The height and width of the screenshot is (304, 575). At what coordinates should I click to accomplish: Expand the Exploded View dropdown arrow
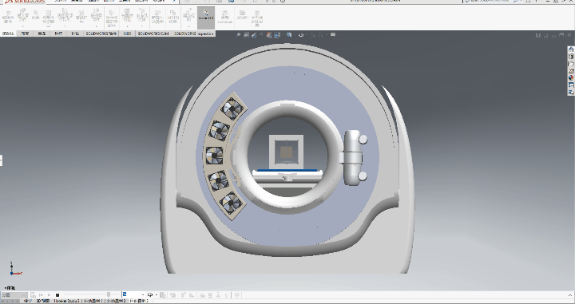point(188,27)
